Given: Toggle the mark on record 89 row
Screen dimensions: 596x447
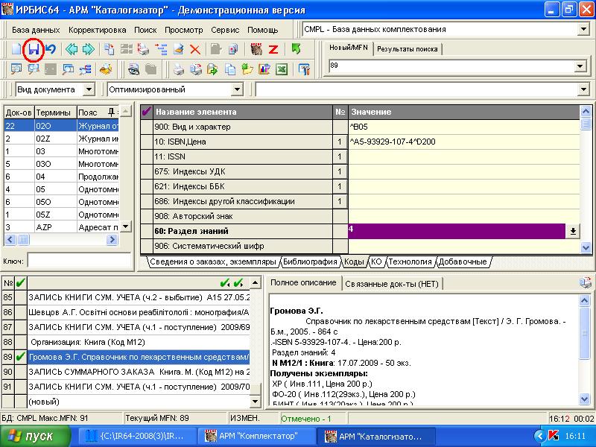Looking at the screenshot, I should coord(20,358).
